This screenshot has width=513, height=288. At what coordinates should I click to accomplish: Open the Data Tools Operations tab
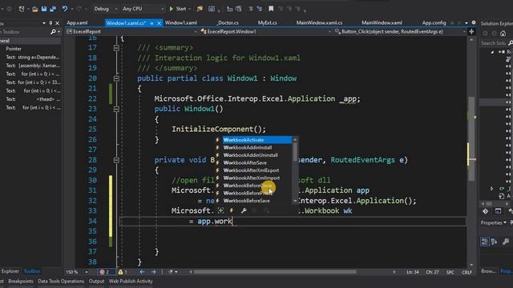click(x=61, y=281)
